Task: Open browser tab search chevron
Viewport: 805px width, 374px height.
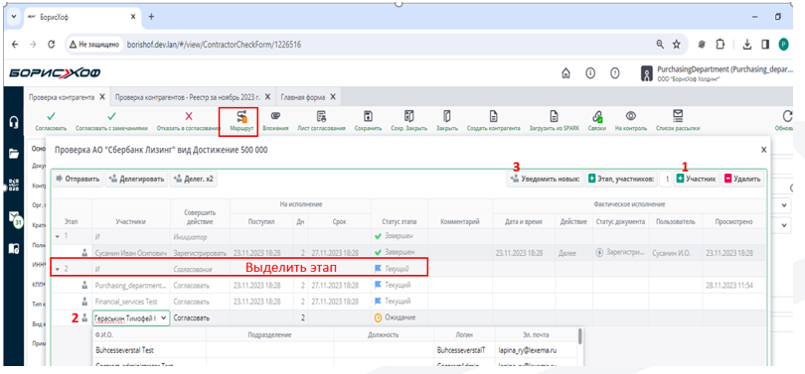Action: 13,17
